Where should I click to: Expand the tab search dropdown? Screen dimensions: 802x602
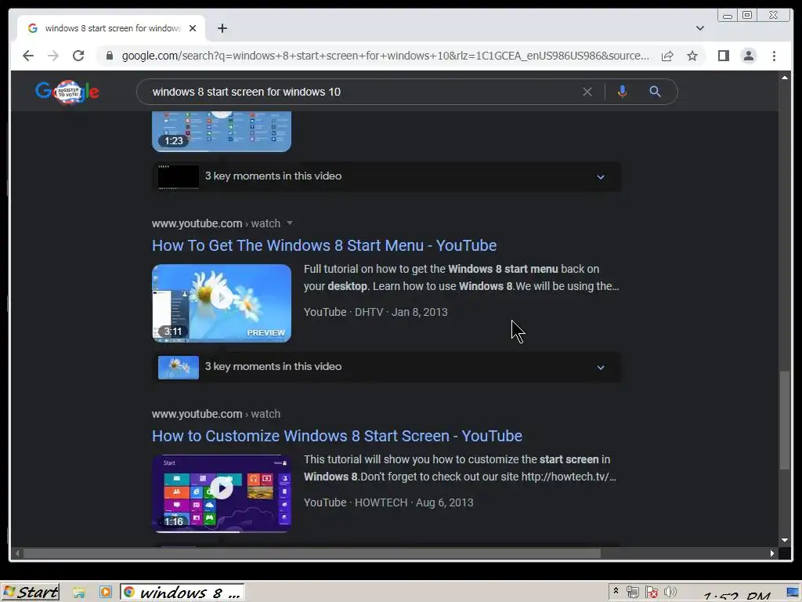pyautogui.click(x=699, y=28)
